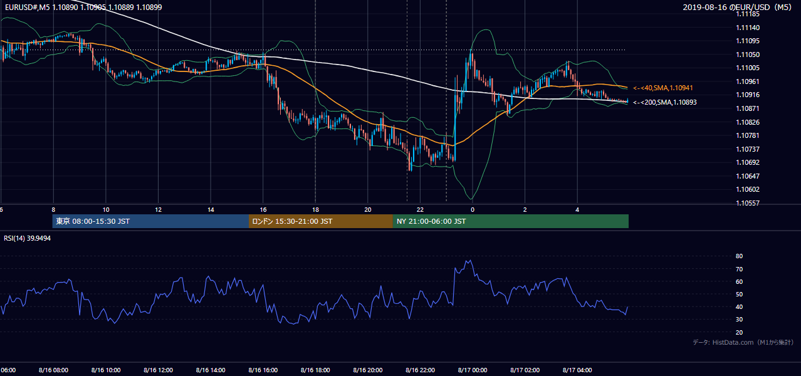Click price axis value 1.10871
The width and height of the screenshot is (801, 376).
point(748,108)
